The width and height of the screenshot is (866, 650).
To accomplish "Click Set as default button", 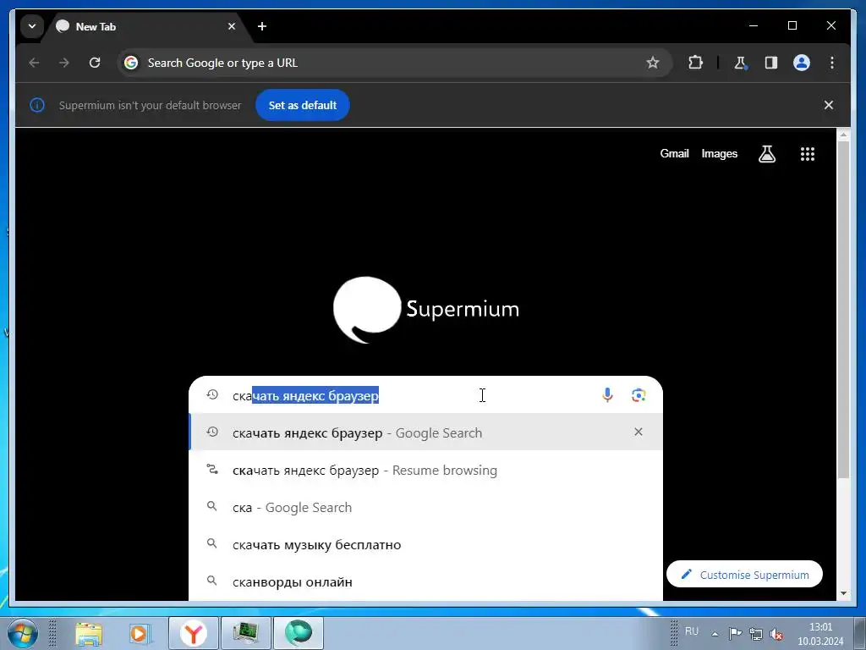I will [303, 105].
